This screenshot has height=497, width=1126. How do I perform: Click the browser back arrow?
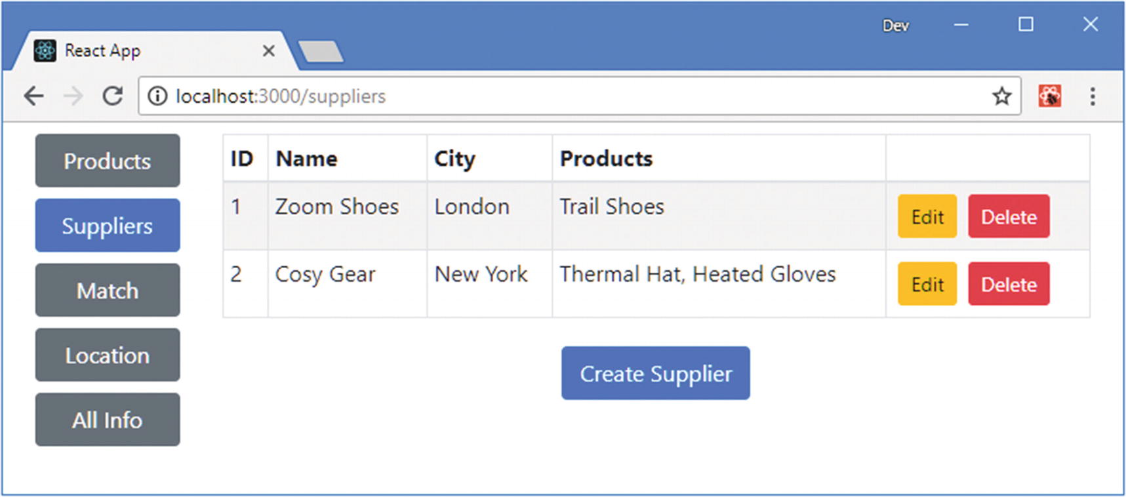[33, 96]
